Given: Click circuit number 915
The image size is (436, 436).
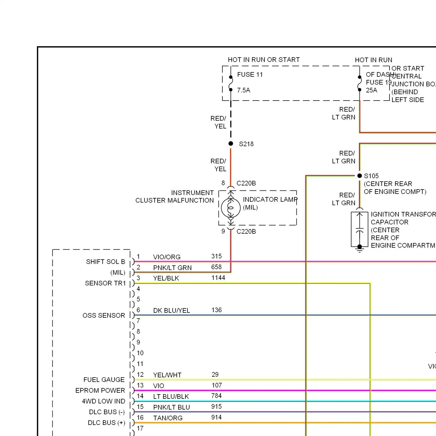Looking at the screenshot, I should [x=217, y=407].
